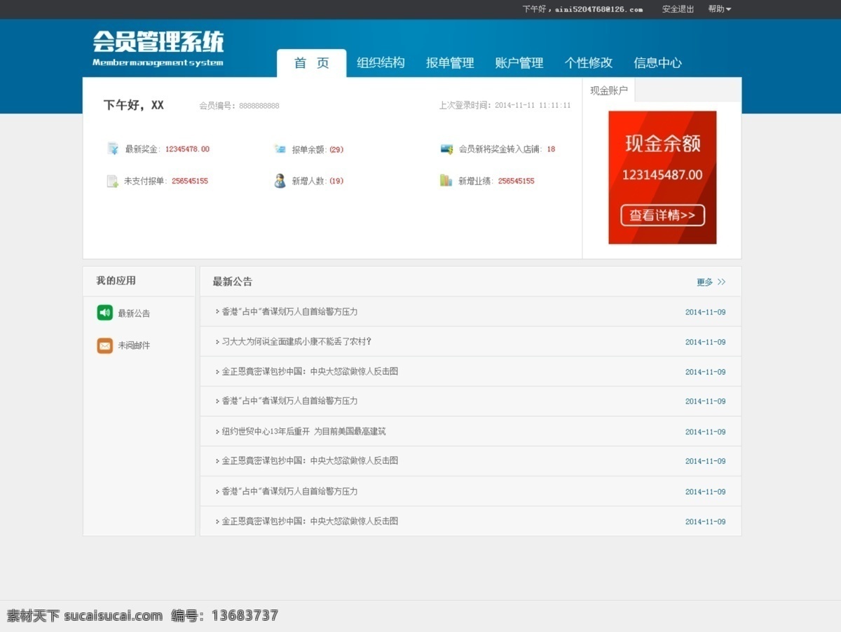Click the 最新公告 panel heading
This screenshot has height=632, width=841.
click(233, 282)
